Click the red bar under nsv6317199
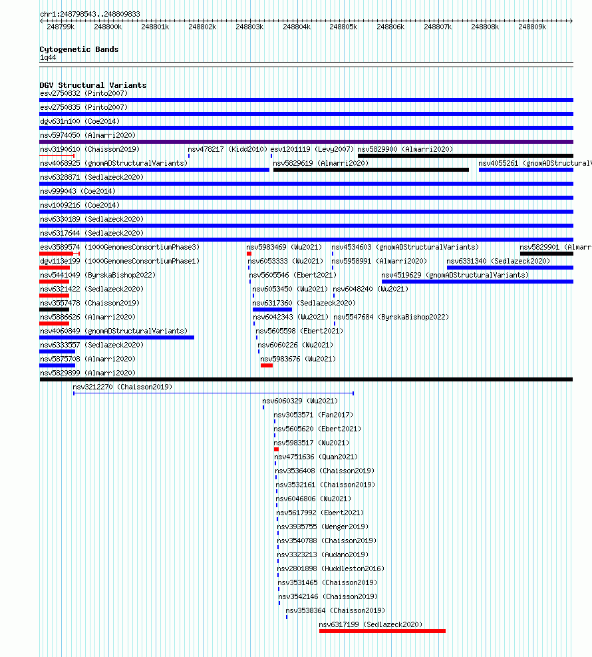This screenshot has width=592, height=657. point(382,631)
